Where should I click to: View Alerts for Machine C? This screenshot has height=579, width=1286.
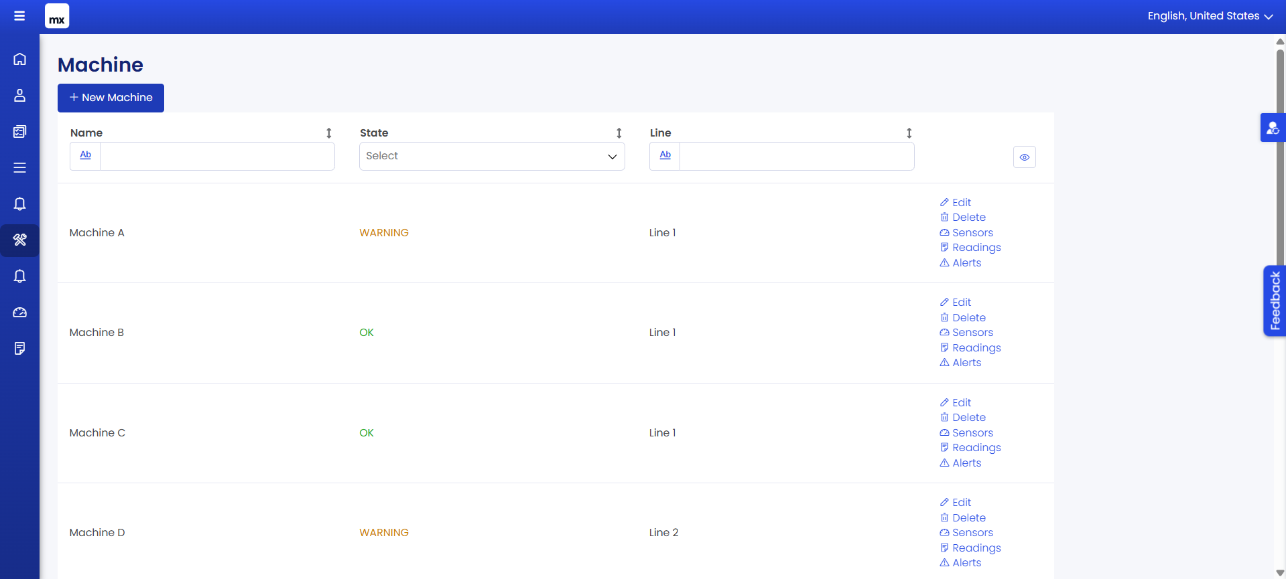960,463
